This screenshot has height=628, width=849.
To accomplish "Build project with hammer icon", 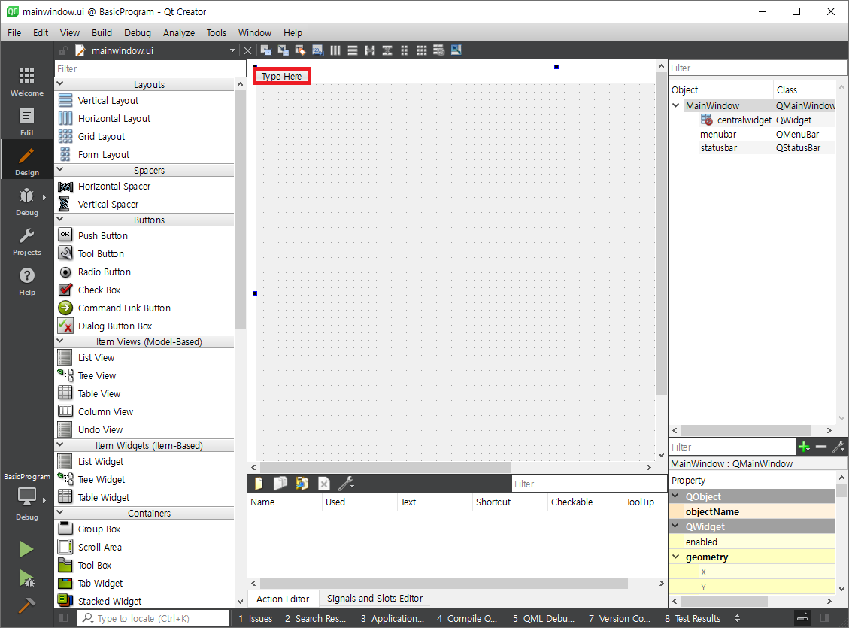I will coord(26,605).
